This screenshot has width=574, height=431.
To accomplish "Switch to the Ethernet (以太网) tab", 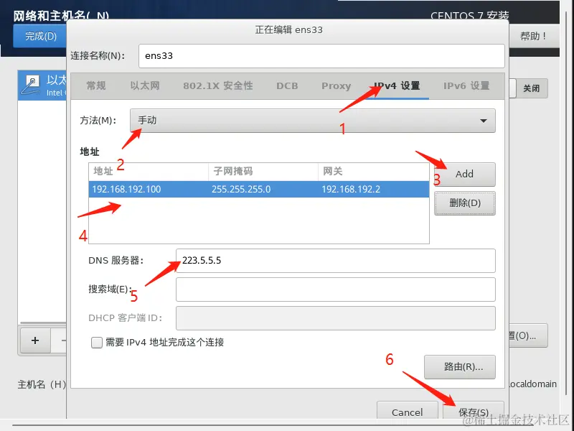I will (x=145, y=85).
